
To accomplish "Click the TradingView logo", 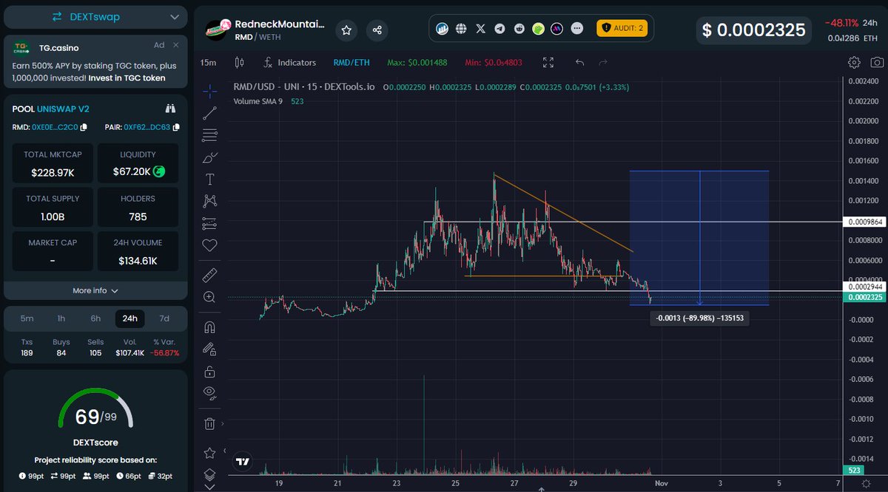I will (x=242, y=462).
